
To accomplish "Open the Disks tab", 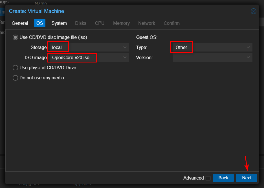I will [81, 23].
